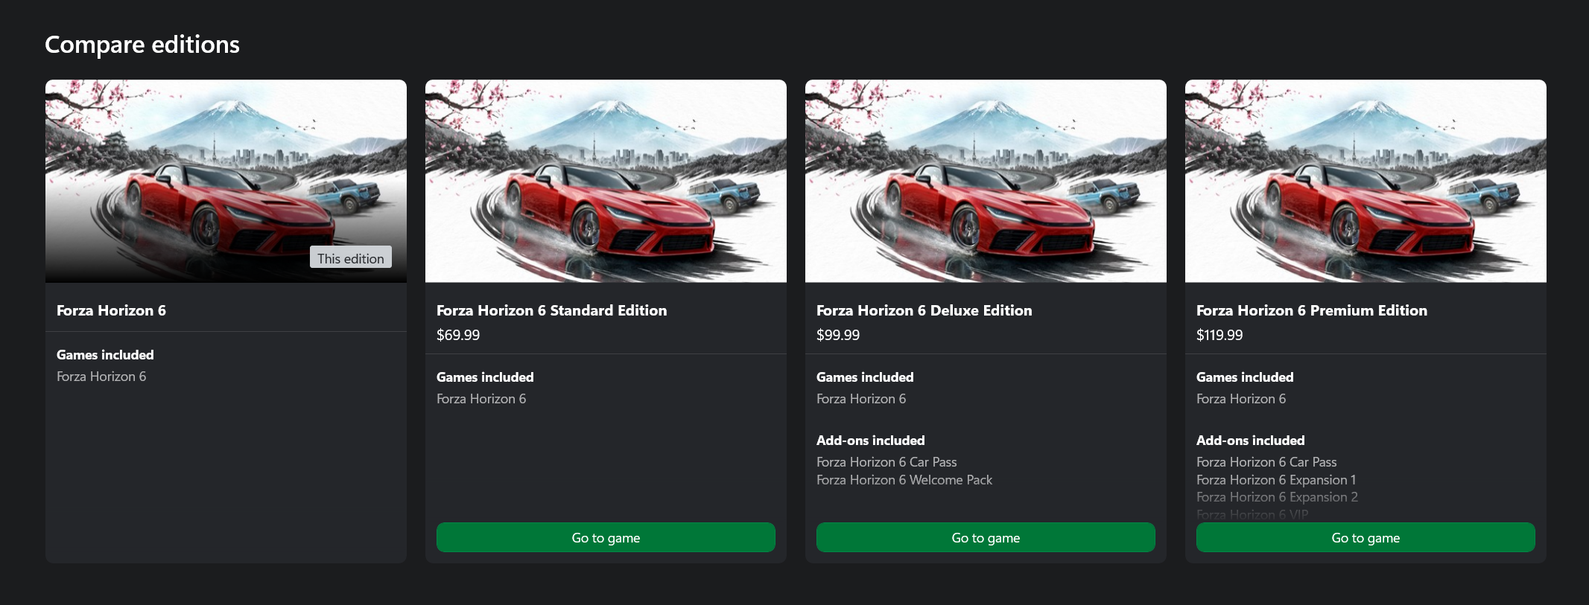This screenshot has width=1589, height=605.
Task: Click Games included label in Standard card
Action: (485, 377)
